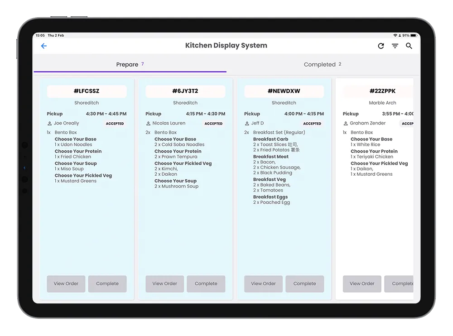Click person icon beside Jeff D

pos(247,123)
